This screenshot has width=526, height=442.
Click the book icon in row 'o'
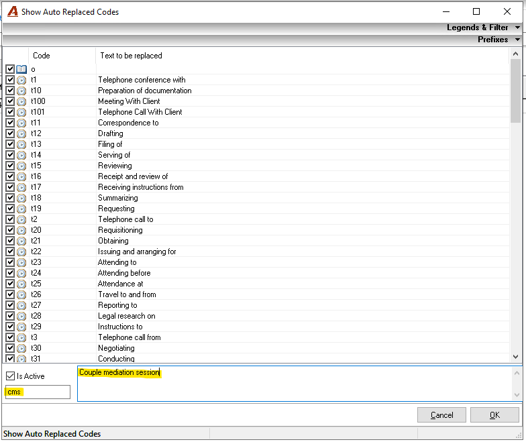(21, 69)
